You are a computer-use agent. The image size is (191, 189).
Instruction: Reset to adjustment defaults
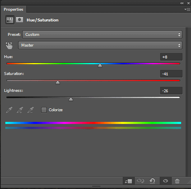pos(152,181)
